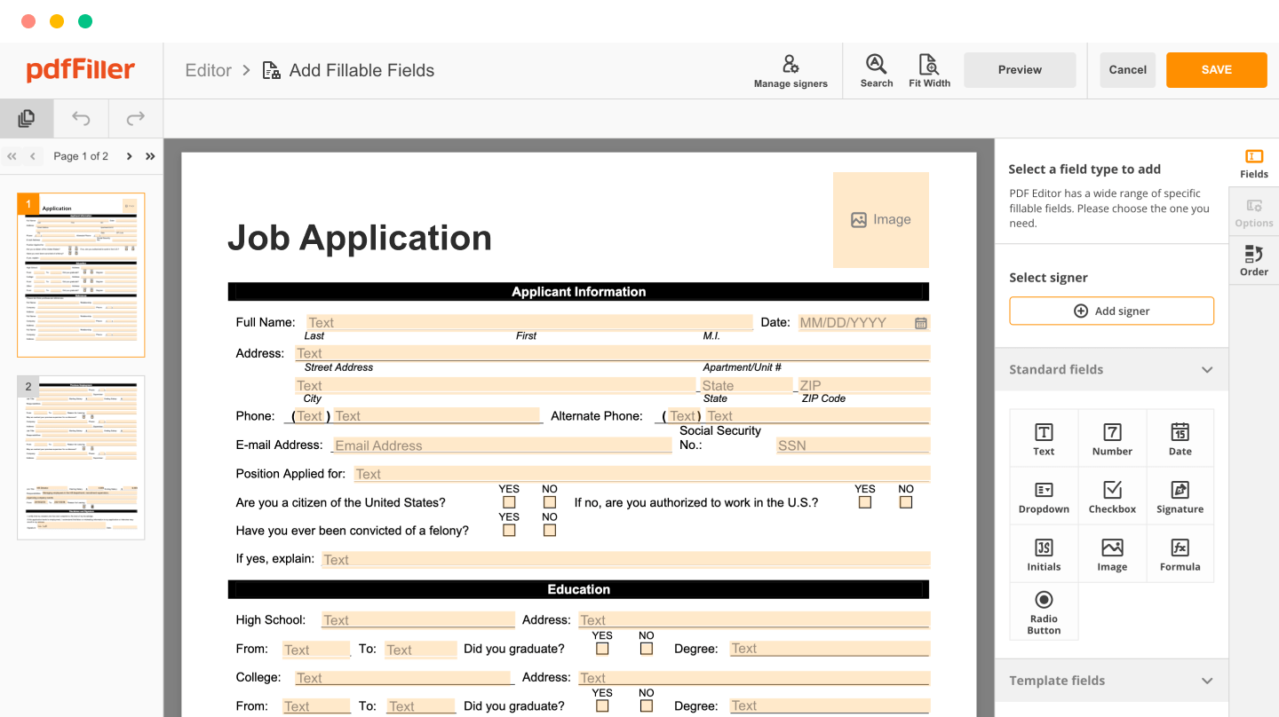Open the Date calendar picker
The width and height of the screenshot is (1279, 717).
921,322
